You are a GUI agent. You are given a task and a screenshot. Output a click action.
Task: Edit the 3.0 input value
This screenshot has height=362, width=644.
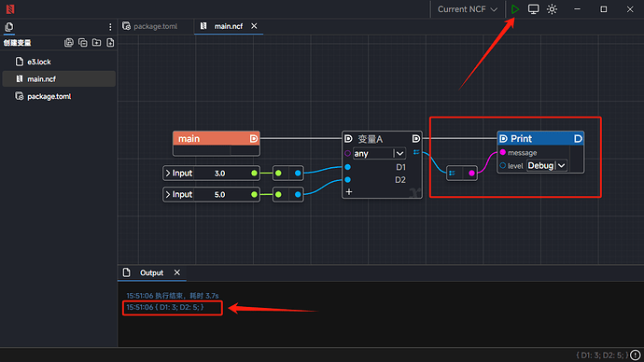tap(219, 174)
